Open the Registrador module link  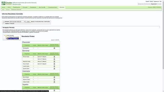[154, 4]
